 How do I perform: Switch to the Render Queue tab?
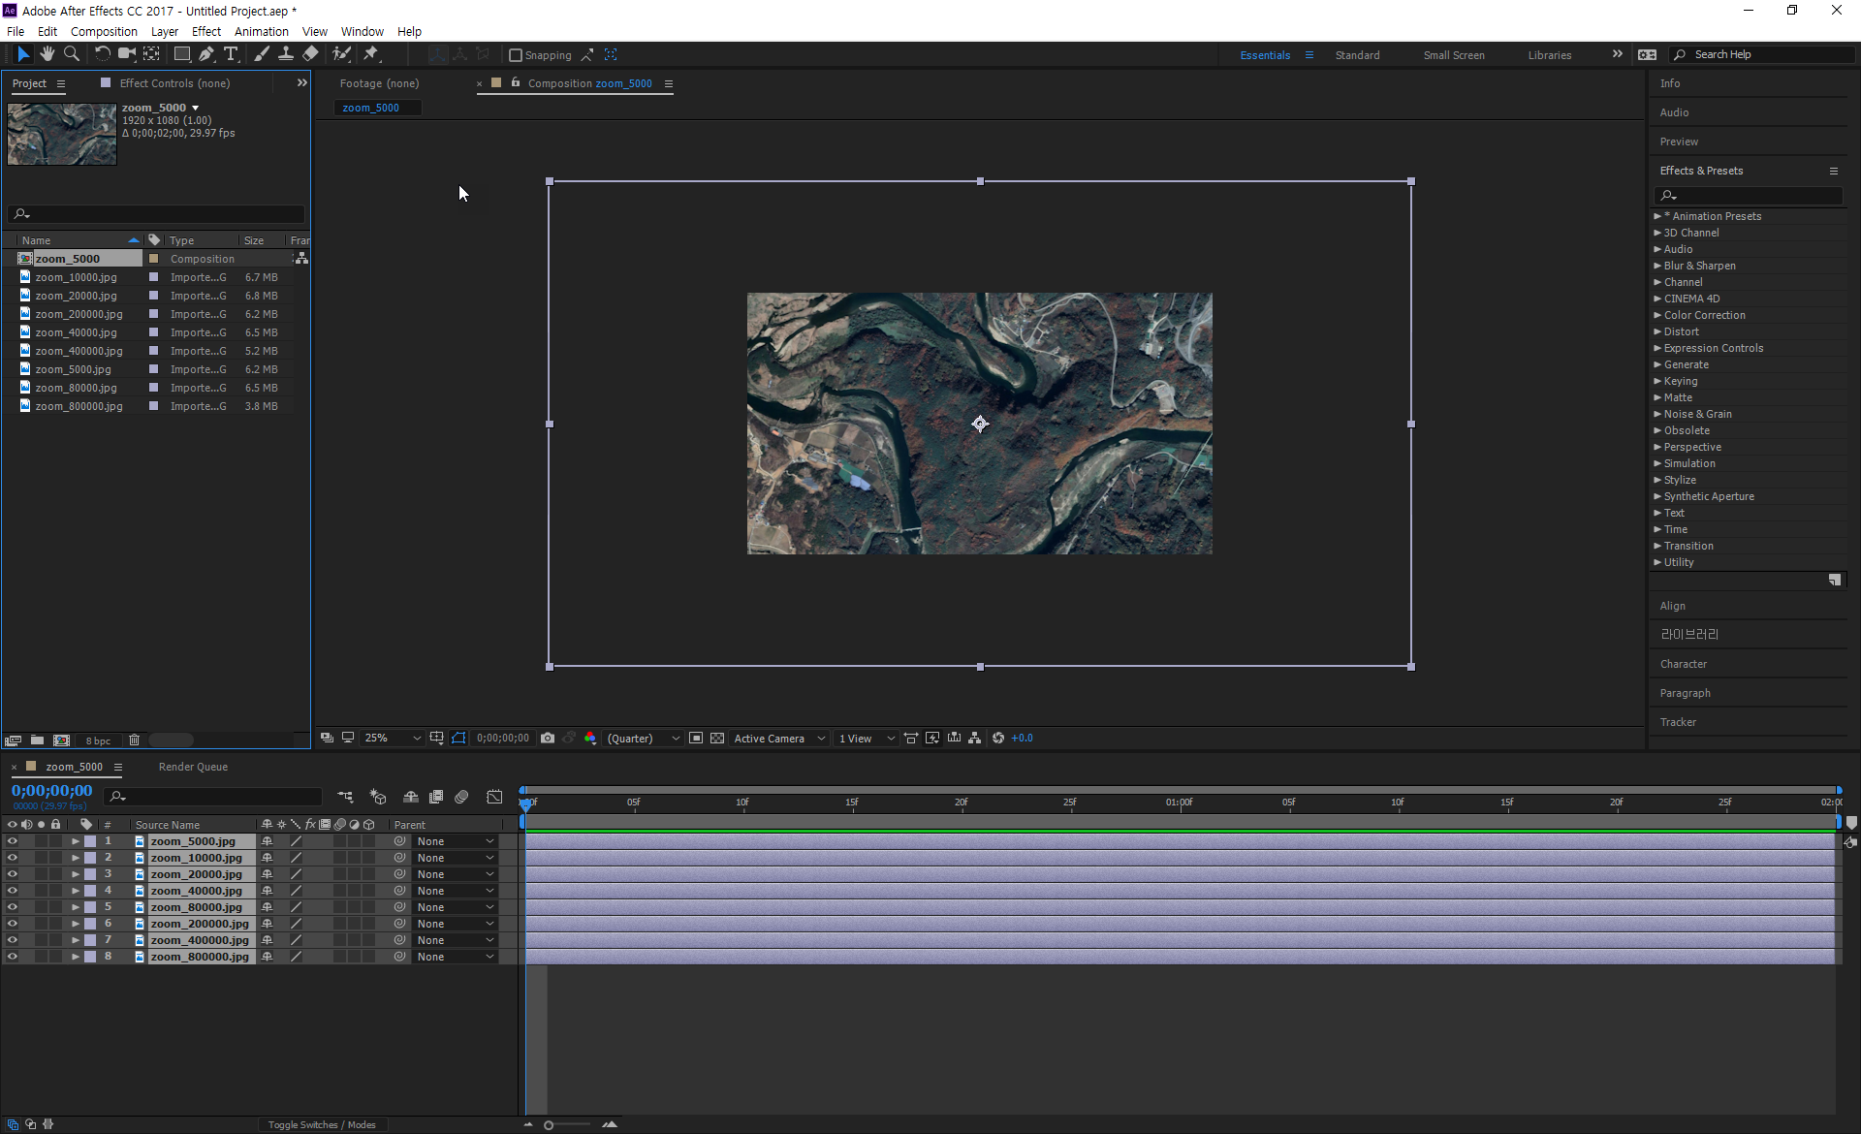tap(193, 767)
